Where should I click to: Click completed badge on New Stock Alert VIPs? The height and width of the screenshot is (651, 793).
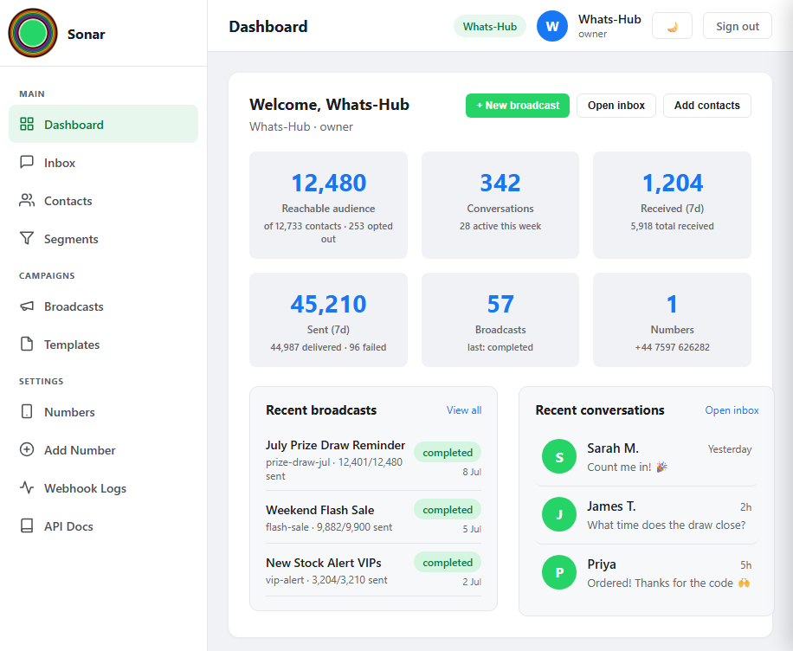(448, 563)
